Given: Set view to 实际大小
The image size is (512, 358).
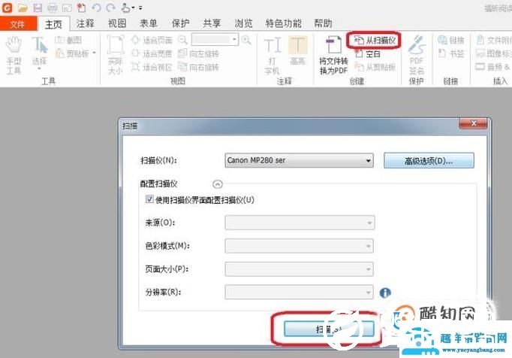Looking at the screenshot, I should click(x=116, y=55).
